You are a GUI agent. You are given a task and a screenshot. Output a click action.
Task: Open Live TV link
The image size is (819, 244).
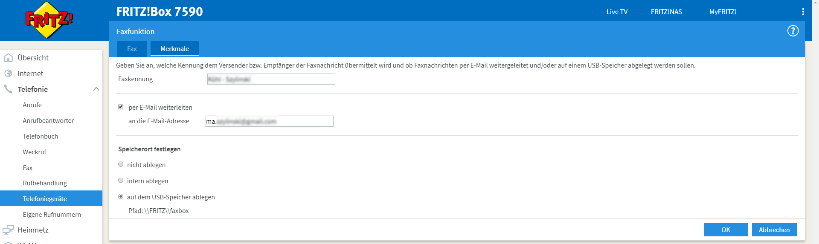(617, 12)
